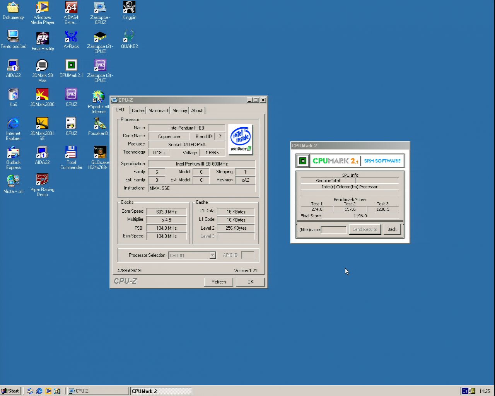495x396 pixels.
Task: Click the Refresh button in CPU-Z
Action: 218,282
